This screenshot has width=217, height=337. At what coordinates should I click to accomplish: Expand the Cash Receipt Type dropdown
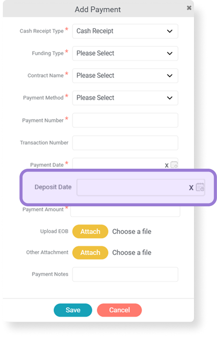tap(125, 31)
